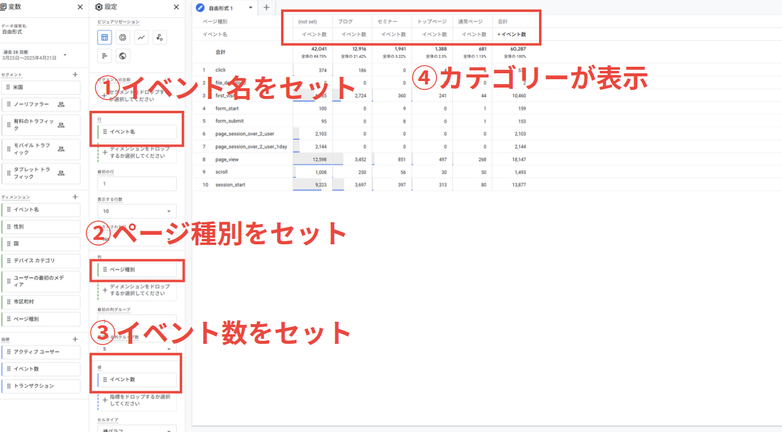This screenshot has width=782, height=432.
Task: Click the drag handle on 性別 dimension
Action: coord(9,226)
